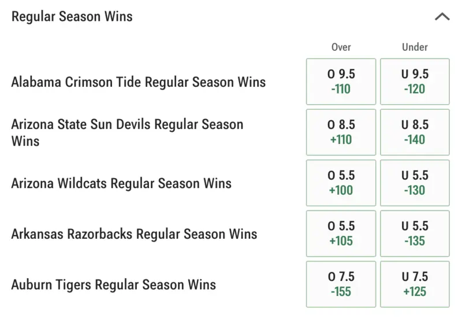This screenshot has width=462, height=318.
Task: Bet Arkansas Razorbacks over 5.5 at +105
Action: [x=341, y=234]
